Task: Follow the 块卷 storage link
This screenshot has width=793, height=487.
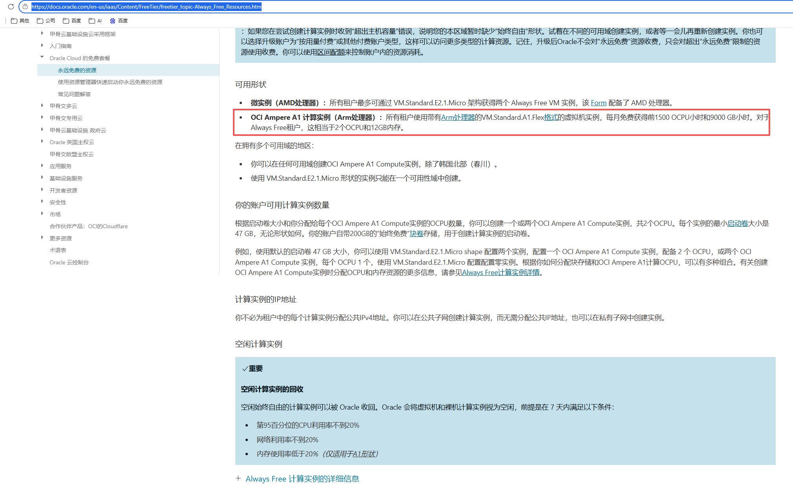Action: (x=416, y=234)
